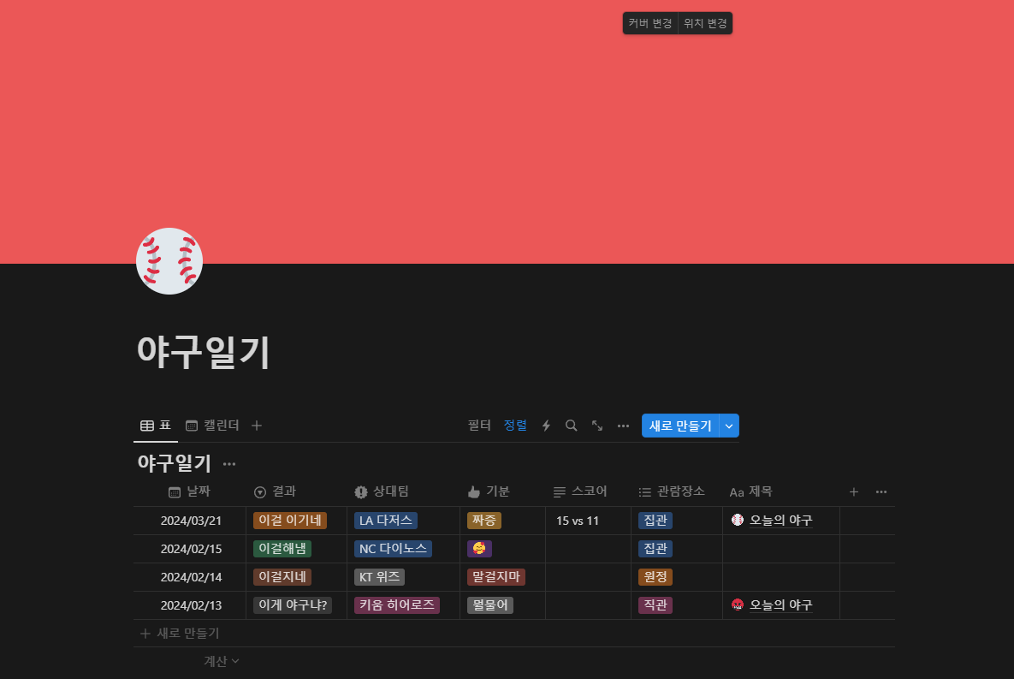Open 오늘의 야구 page in 2024/02/13 row
The height and width of the screenshot is (679, 1014).
click(780, 605)
